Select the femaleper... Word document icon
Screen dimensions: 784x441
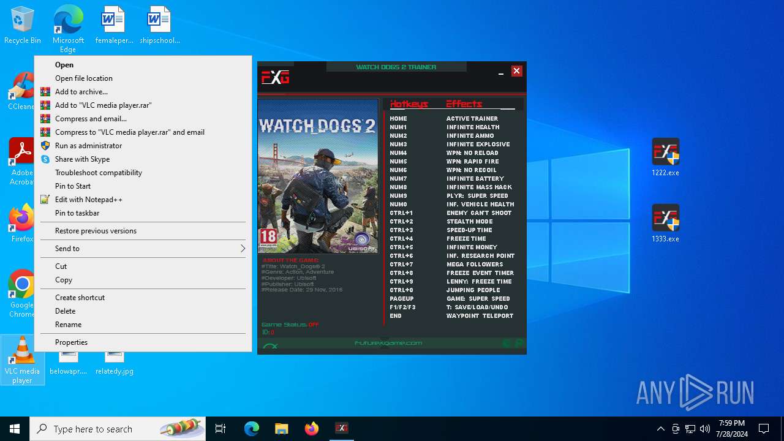pyautogui.click(x=114, y=26)
